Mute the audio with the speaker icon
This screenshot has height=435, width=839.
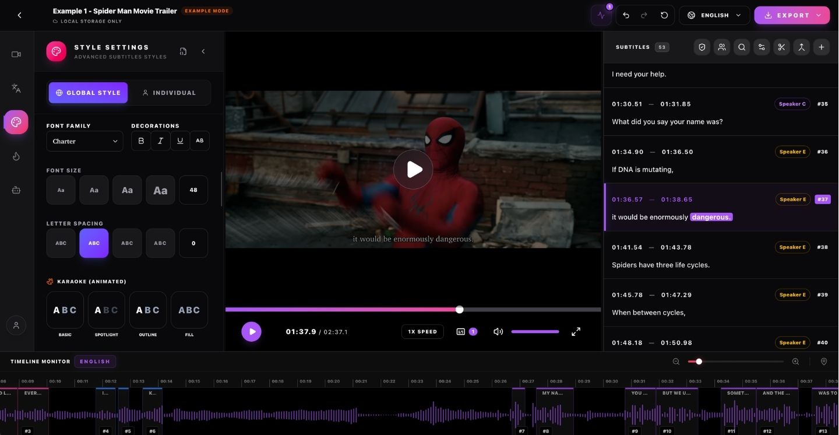tap(498, 331)
